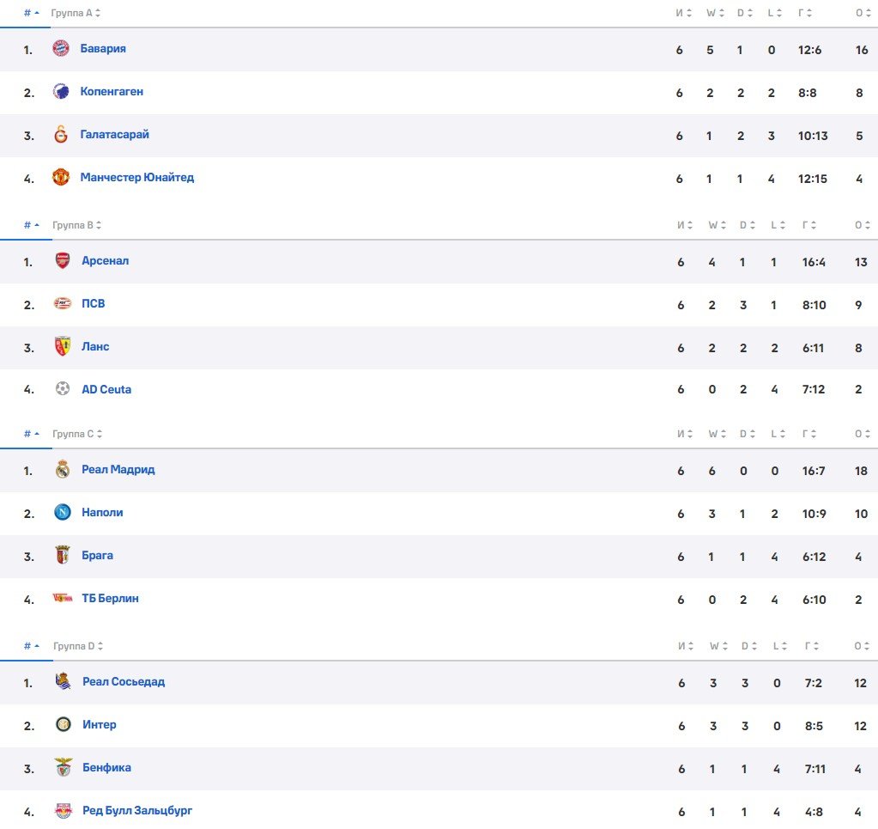The image size is (878, 829).
Task: Click the Bayern Munich club crest
Action: click(60, 49)
